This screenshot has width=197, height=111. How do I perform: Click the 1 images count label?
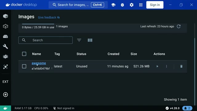tap(62, 27)
